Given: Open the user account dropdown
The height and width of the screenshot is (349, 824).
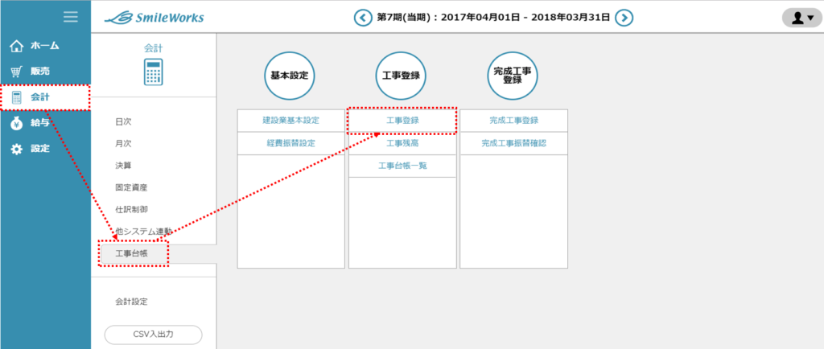Looking at the screenshot, I should tap(802, 18).
